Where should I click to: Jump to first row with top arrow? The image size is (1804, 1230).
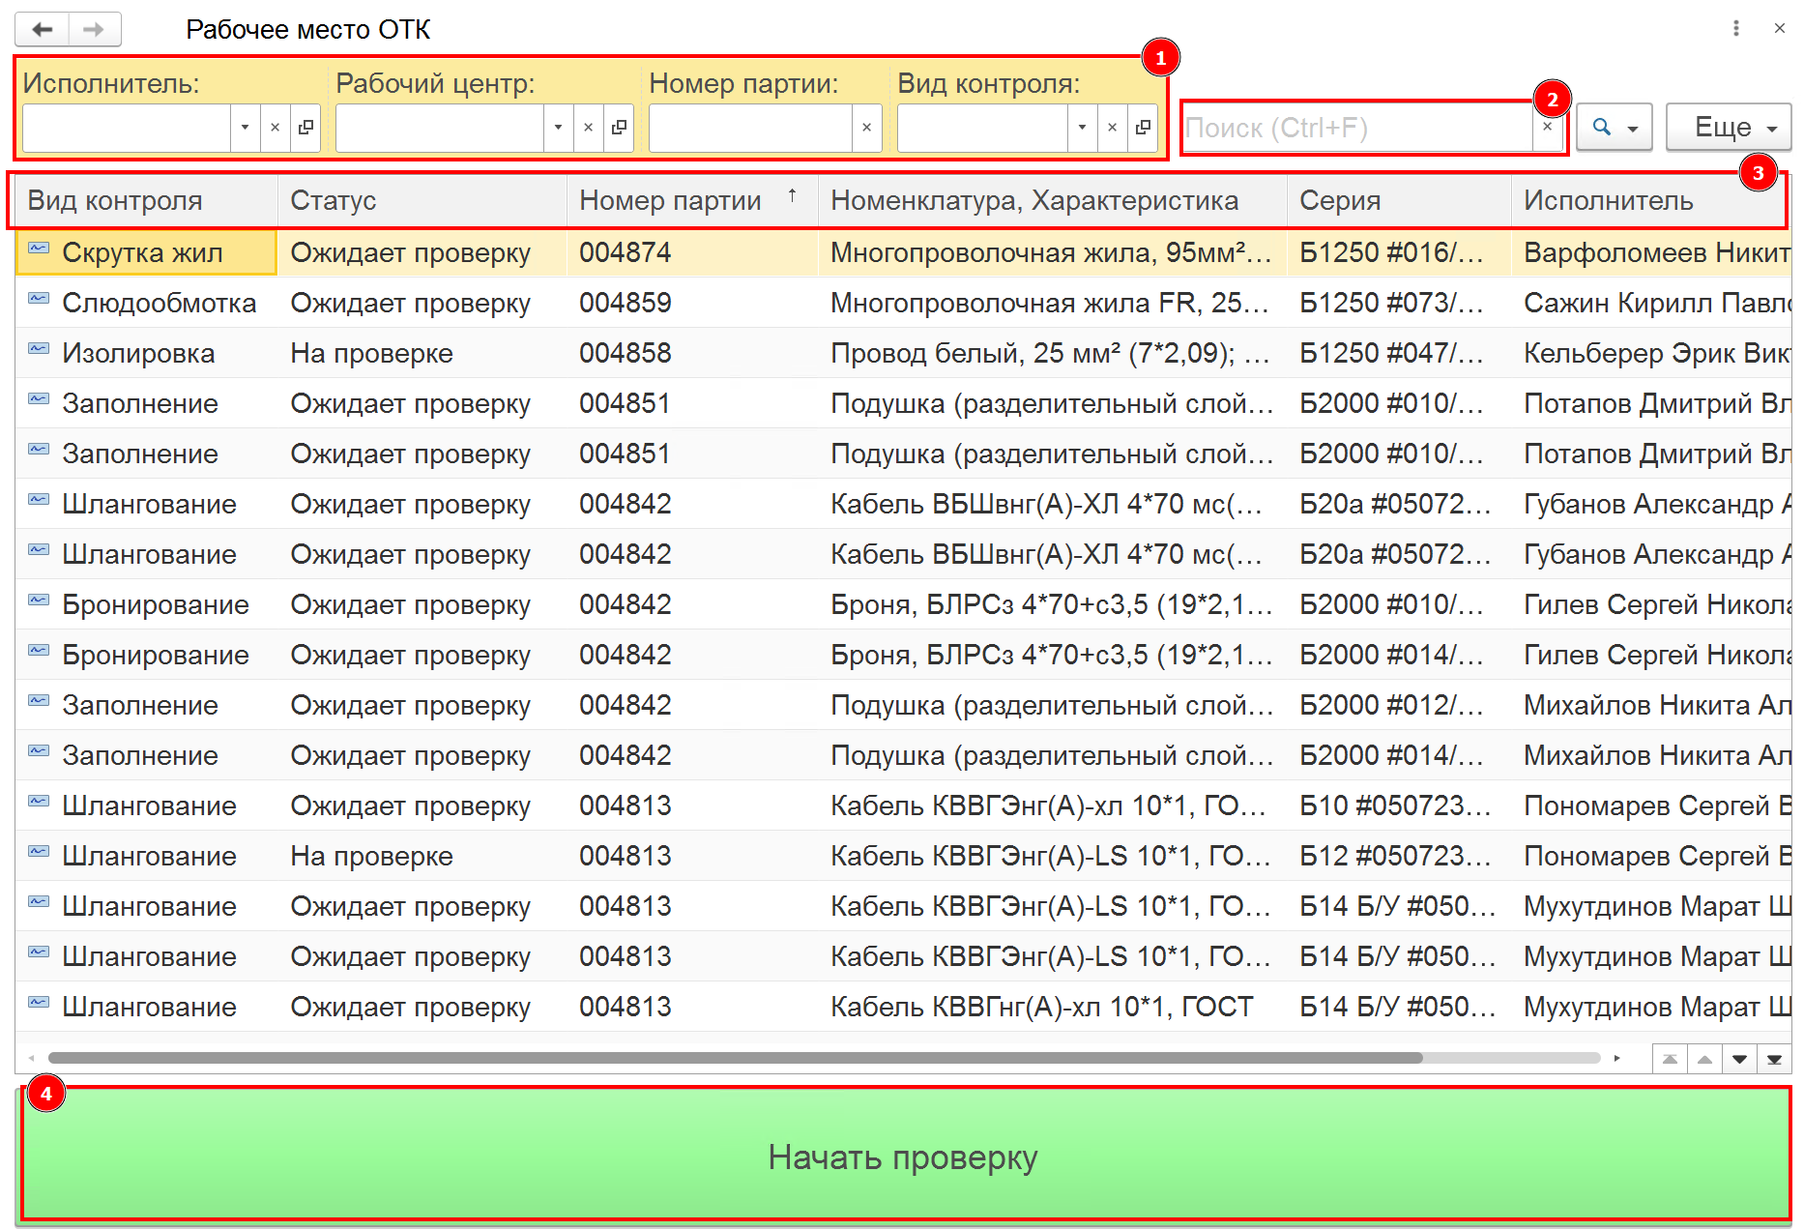coord(1670,1059)
